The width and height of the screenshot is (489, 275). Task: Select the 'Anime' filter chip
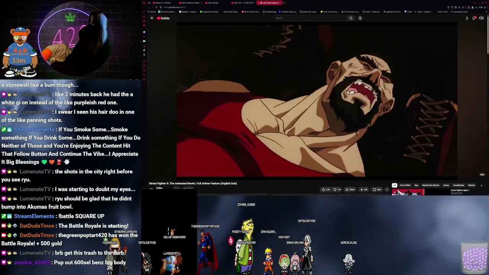(446, 185)
